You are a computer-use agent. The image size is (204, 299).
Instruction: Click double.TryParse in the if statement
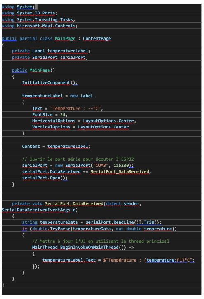[51, 229]
